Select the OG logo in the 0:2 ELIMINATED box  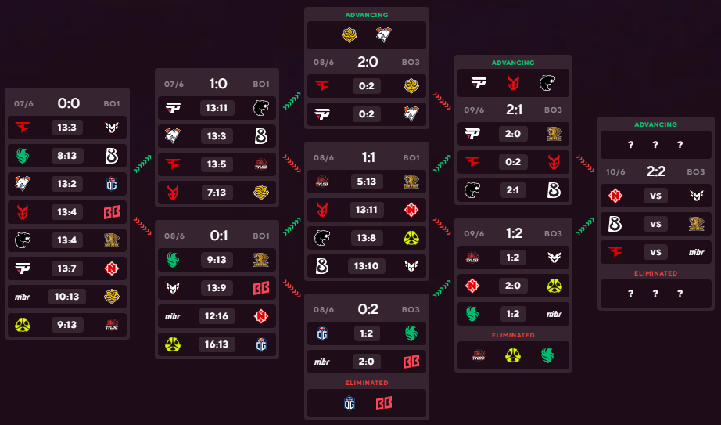(350, 403)
